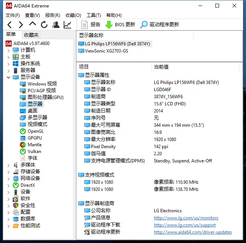246x243 pixels.
Task: Select the 显示器 tree item
Action: coord(31,104)
